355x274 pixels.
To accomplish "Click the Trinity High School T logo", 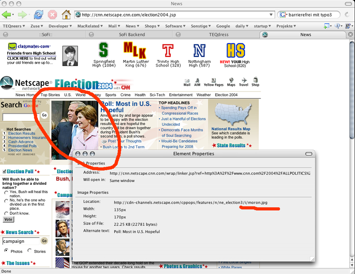I will pyautogui.click(x=168, y=50).
